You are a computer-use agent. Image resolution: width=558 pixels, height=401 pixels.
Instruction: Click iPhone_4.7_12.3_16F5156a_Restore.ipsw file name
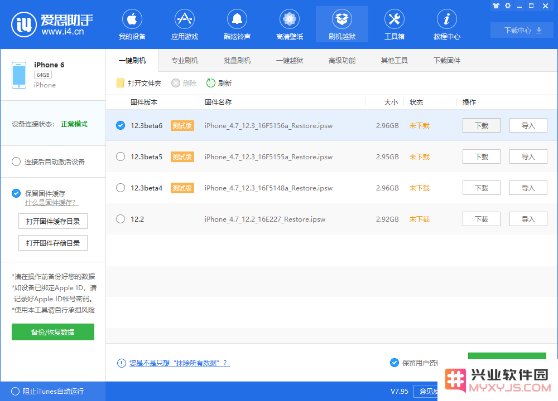click(269, 126)
